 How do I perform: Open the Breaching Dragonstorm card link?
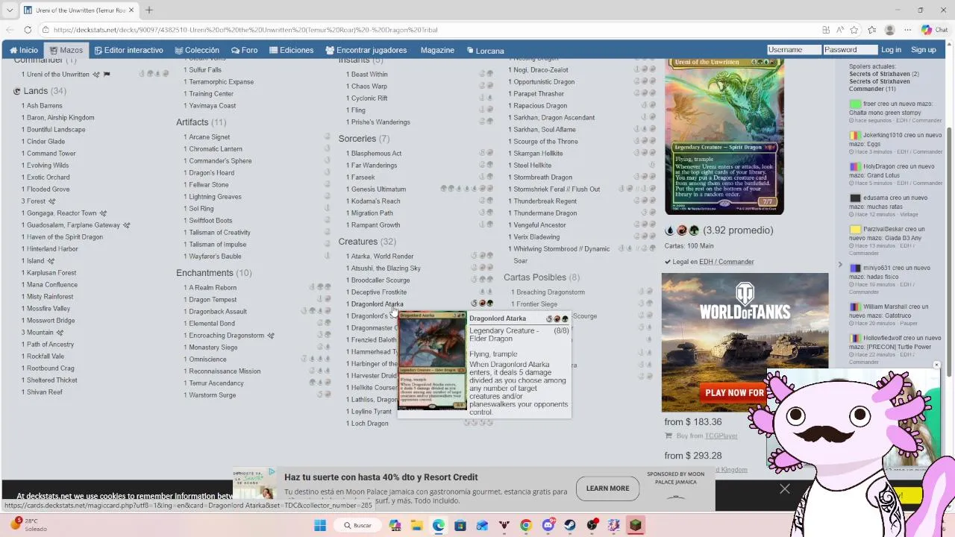tap(551, 292)
